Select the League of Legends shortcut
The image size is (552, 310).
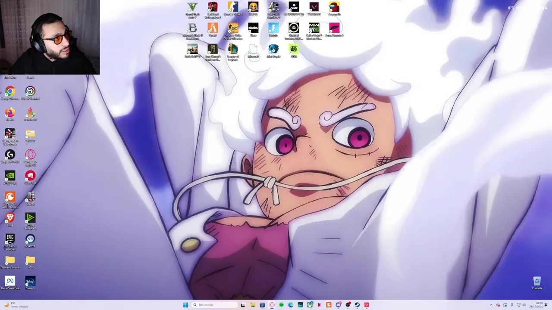coord(233,52)
